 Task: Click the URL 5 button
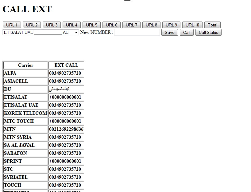(92, 25)
